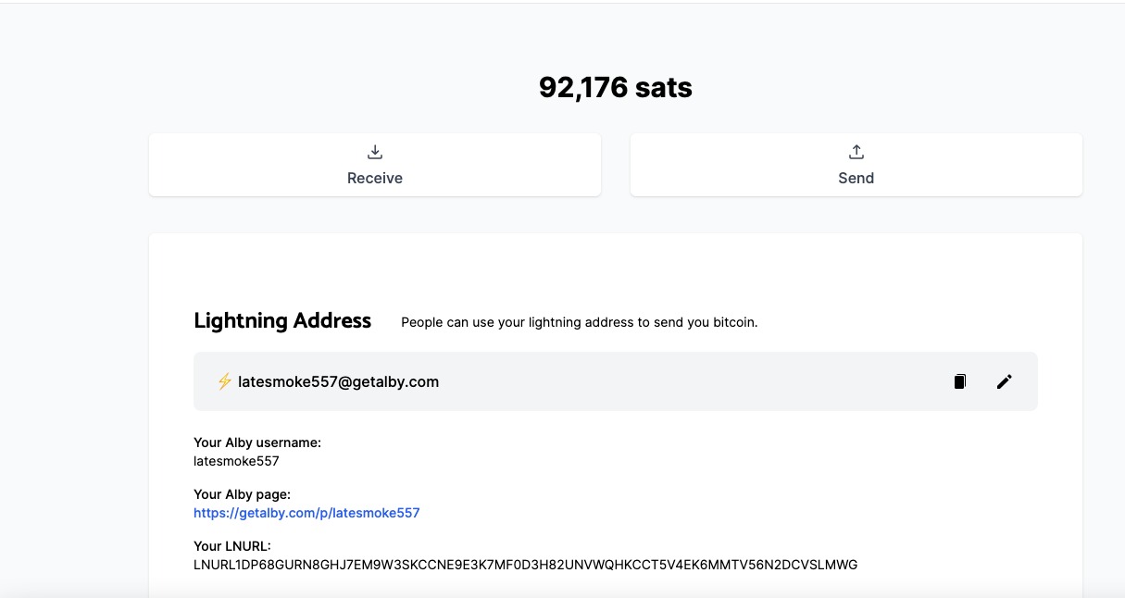
Task: Open the getalby.com/p/latesmoke557 page link
Action: [x=306, y=513]
